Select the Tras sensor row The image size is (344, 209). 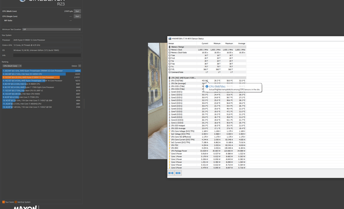207,64
